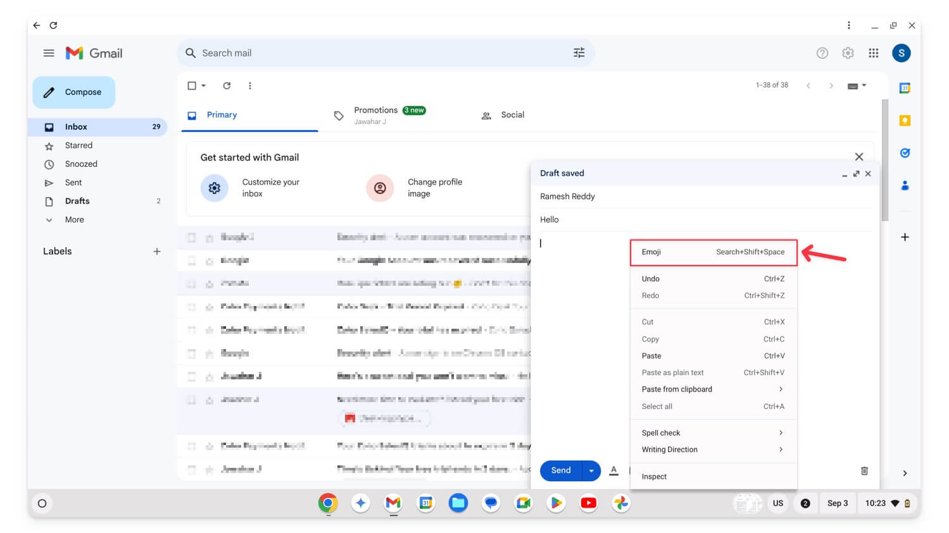Switch to the Primary tab
This screenshot has width=949, height=533.
tap(249, 115)
